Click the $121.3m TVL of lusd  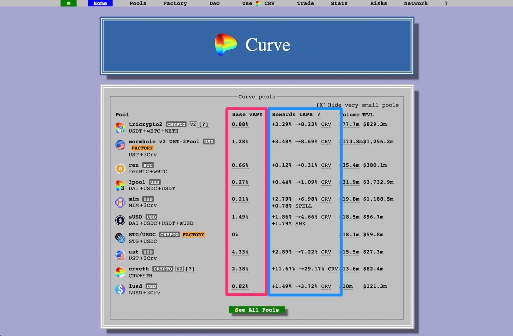[375, 286]
